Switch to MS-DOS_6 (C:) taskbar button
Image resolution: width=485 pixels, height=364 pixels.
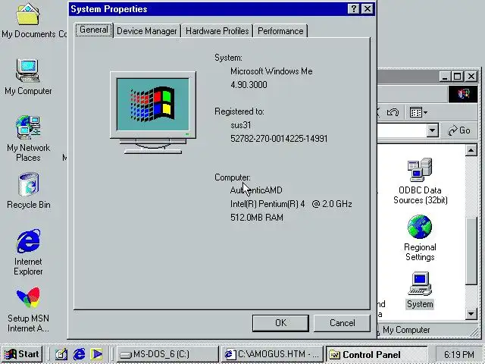167,354
